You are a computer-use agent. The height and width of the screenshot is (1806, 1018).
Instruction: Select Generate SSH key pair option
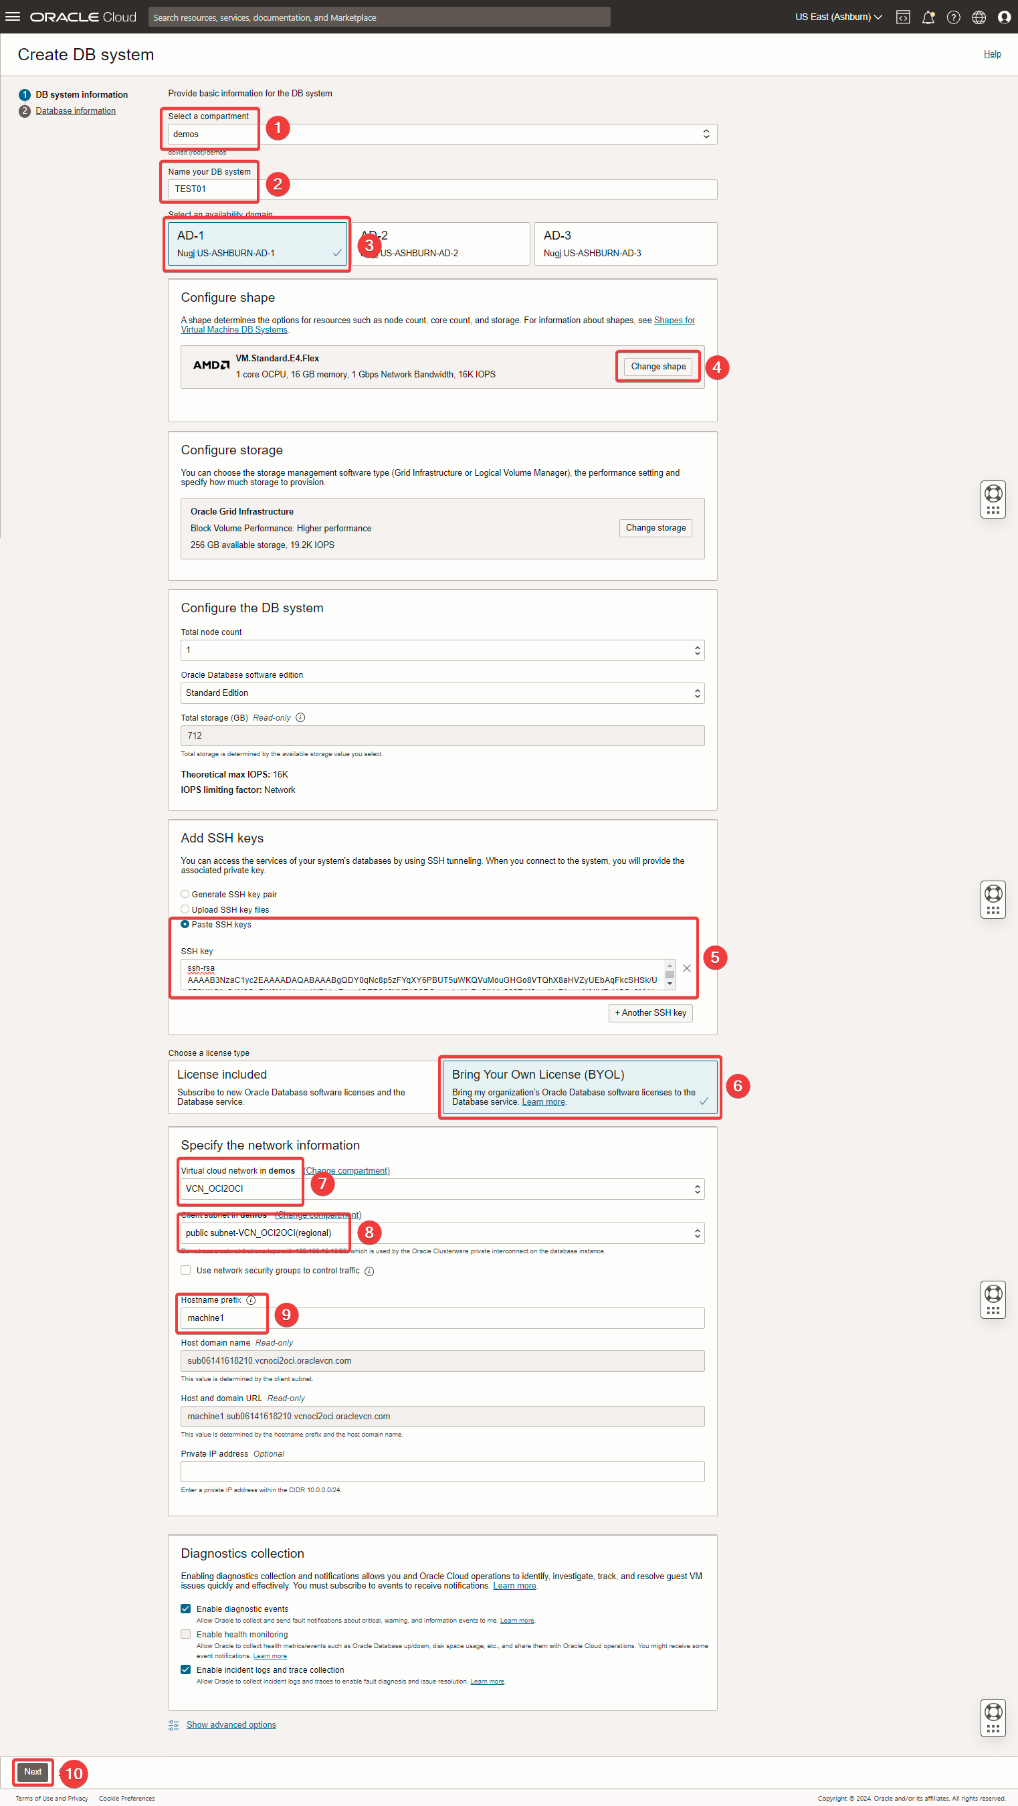[185, 894]
